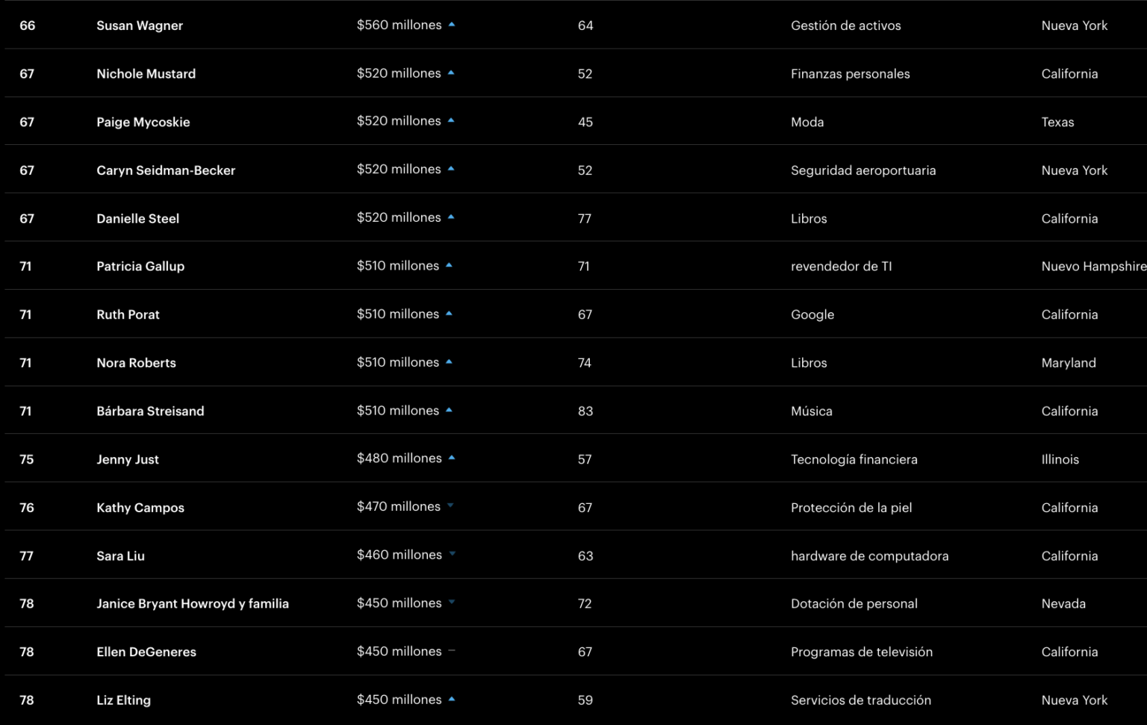Click the up arrow in Nora Roberts' row

pos(449,362)
